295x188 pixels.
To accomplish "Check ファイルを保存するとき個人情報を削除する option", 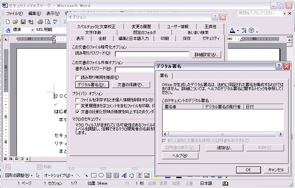I will click(77, 100).
